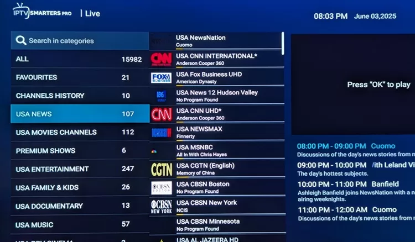Click the Live section label

tap(92, 13)
